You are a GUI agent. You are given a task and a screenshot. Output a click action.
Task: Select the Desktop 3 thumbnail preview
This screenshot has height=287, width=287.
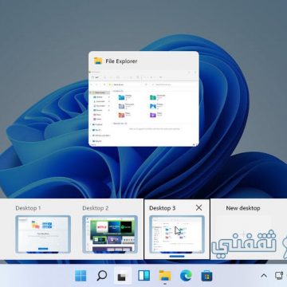[x=177, y=234]
